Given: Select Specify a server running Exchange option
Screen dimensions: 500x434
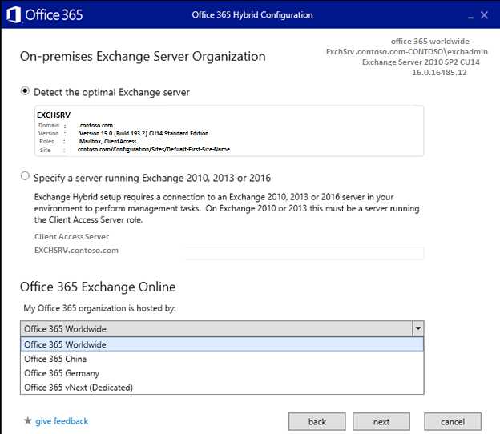Looking at the screenshot, I should (x=25, y=176).
